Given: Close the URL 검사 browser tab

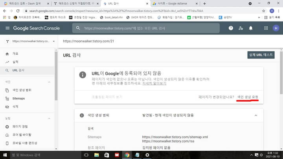Looking at the screenshot, I should 147,4.
